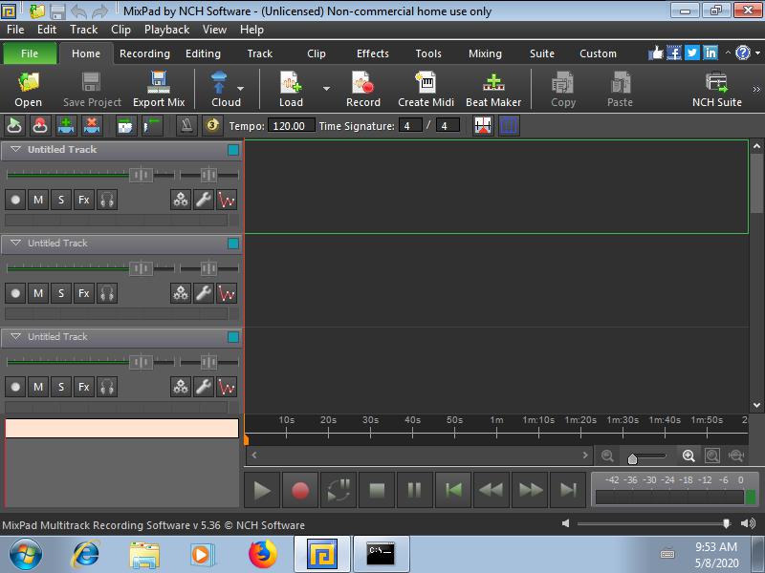Image resolution: width=765 pixels, height=573 pixels.
Task: Click the green File tab button
Action: pos(30,53)
